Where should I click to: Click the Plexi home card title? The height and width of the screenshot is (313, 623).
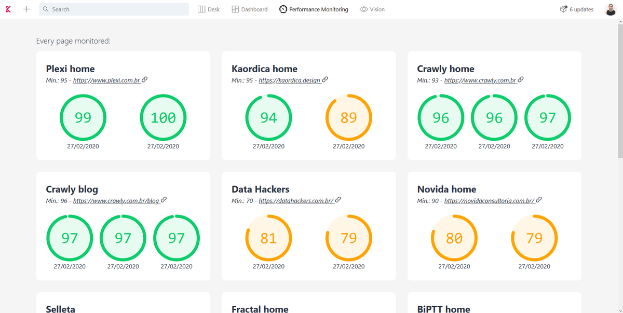(x=70, y=69)
